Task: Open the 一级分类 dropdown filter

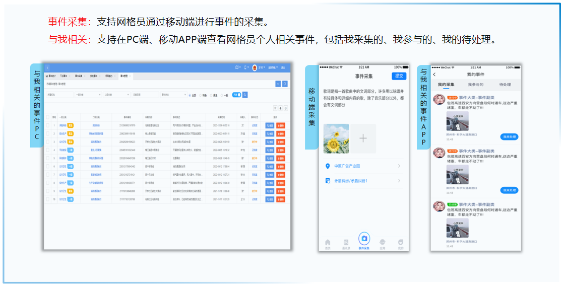Action: pos(88,94)
